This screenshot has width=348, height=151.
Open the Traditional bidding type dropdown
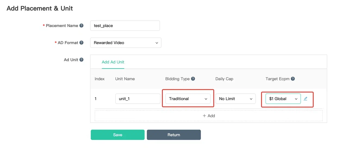(x=188, y=99)
